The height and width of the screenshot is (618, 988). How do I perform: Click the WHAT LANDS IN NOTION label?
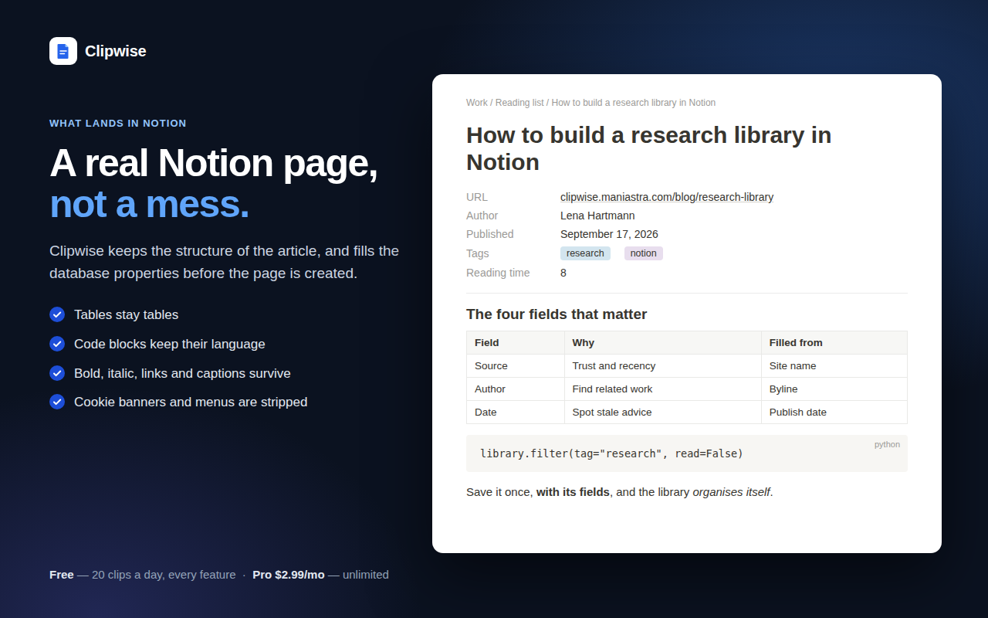coord(118,124)
